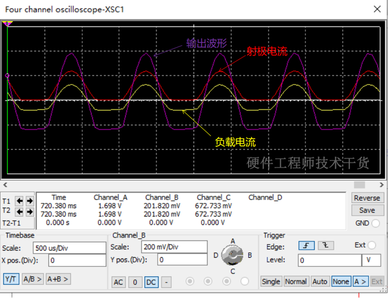Click the Channel_D column header

tap(265, 197)
